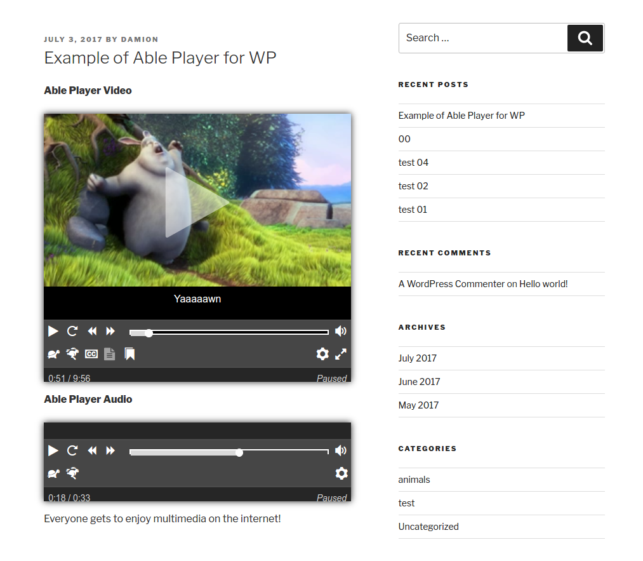Open video player preferences gear
The height and width of the screenshot is (561, 643).
pyautogui.click(x=322, y=354)
